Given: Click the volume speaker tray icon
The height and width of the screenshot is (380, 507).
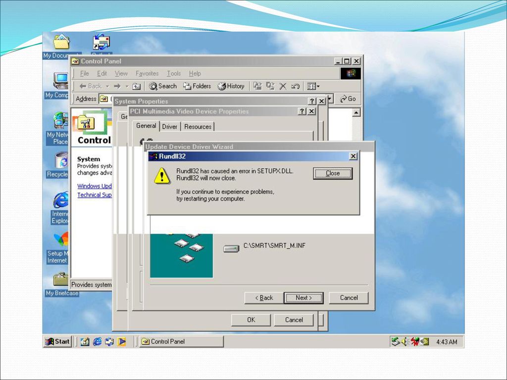Looking at the screenshot, I should pyautogui.click(x=405, y=341).
